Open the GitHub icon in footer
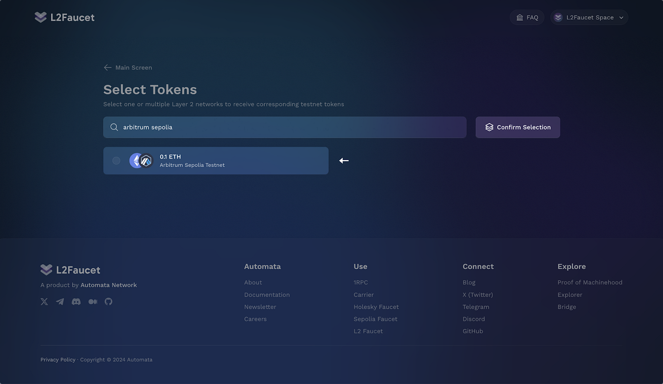 (x=108, y=302)
